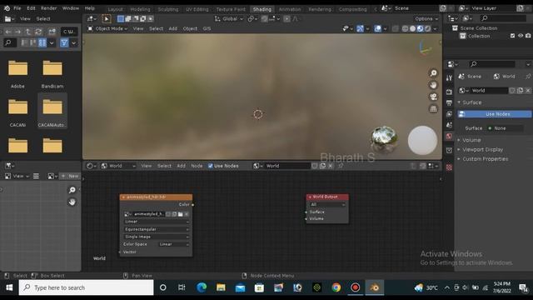Pin the node editor world
The image size is (533, 300).
tap(341, 166)
